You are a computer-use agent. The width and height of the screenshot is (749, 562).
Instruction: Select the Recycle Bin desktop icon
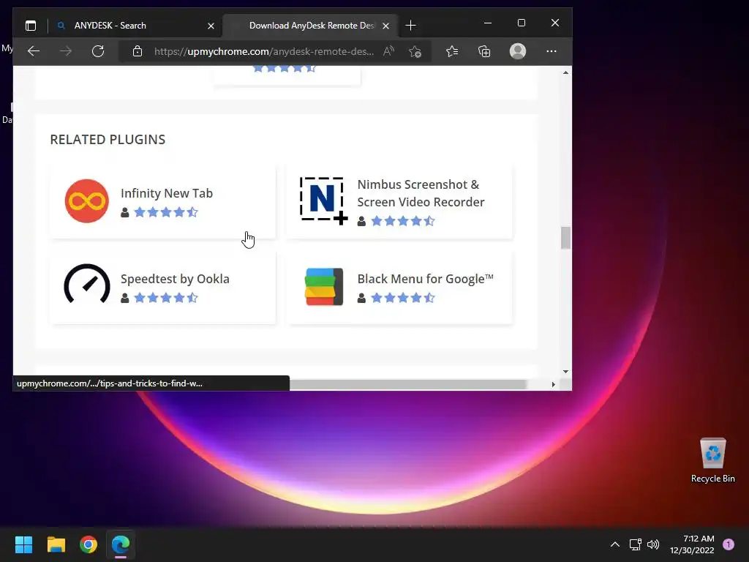[712, 460]
